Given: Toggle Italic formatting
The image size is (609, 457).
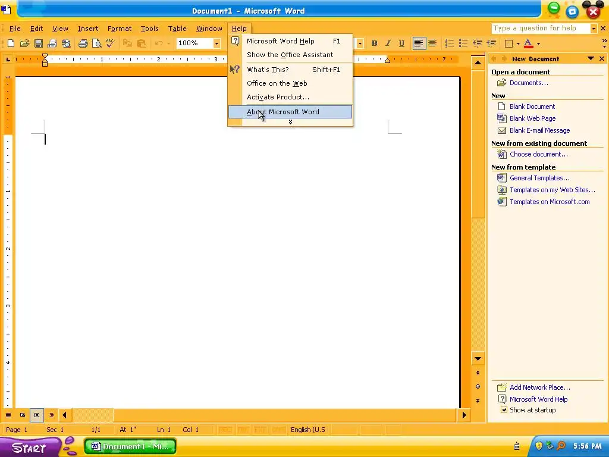Looking at the screenshot, I should point(388,43).
